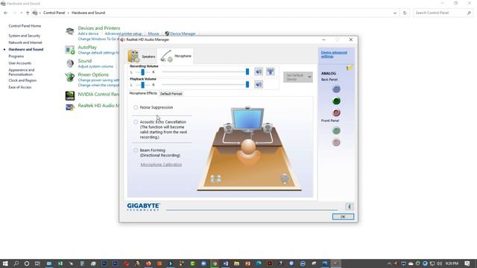Viewport: 477px width, 268px height.
Task: Open the Mouse link
Action: pos(154,33)
